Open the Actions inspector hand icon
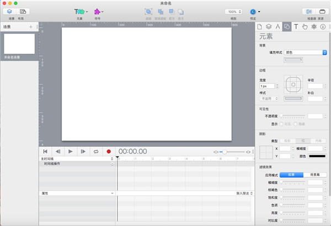 [x=305, y=26]
